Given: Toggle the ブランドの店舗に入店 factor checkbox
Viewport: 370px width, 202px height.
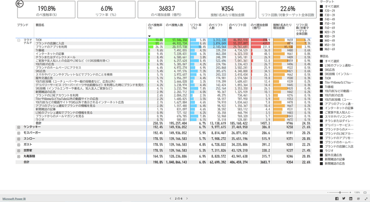Looking at the screenshot, I should [321, 147].
